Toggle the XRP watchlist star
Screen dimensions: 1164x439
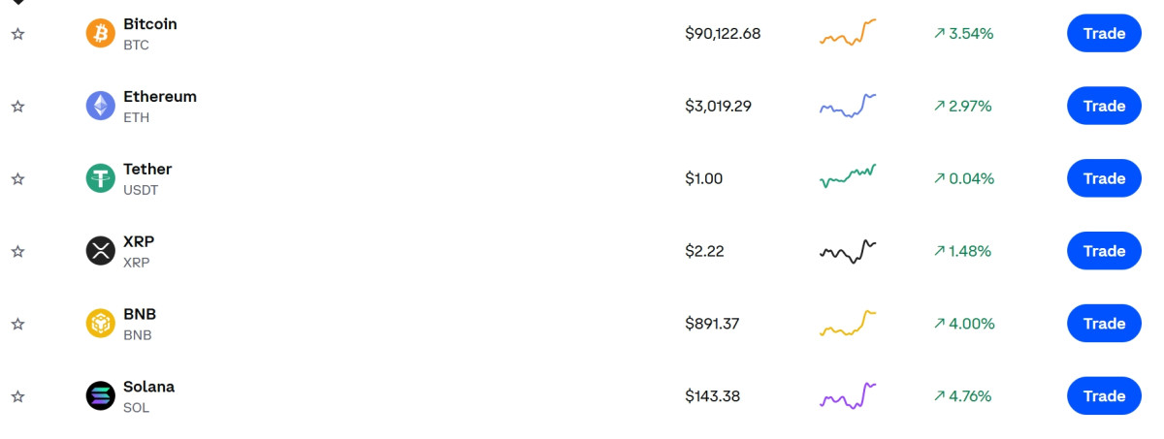coord(17,251)
